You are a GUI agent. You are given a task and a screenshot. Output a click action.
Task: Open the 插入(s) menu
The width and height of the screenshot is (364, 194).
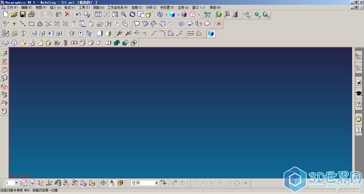(x=55, y=7)
